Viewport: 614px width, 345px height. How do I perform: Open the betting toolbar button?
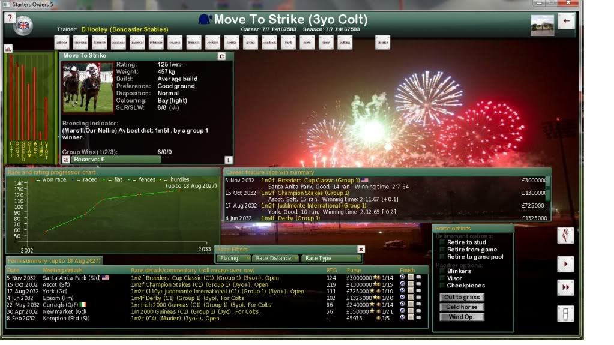pyautogui.click(x=345, y=42)
